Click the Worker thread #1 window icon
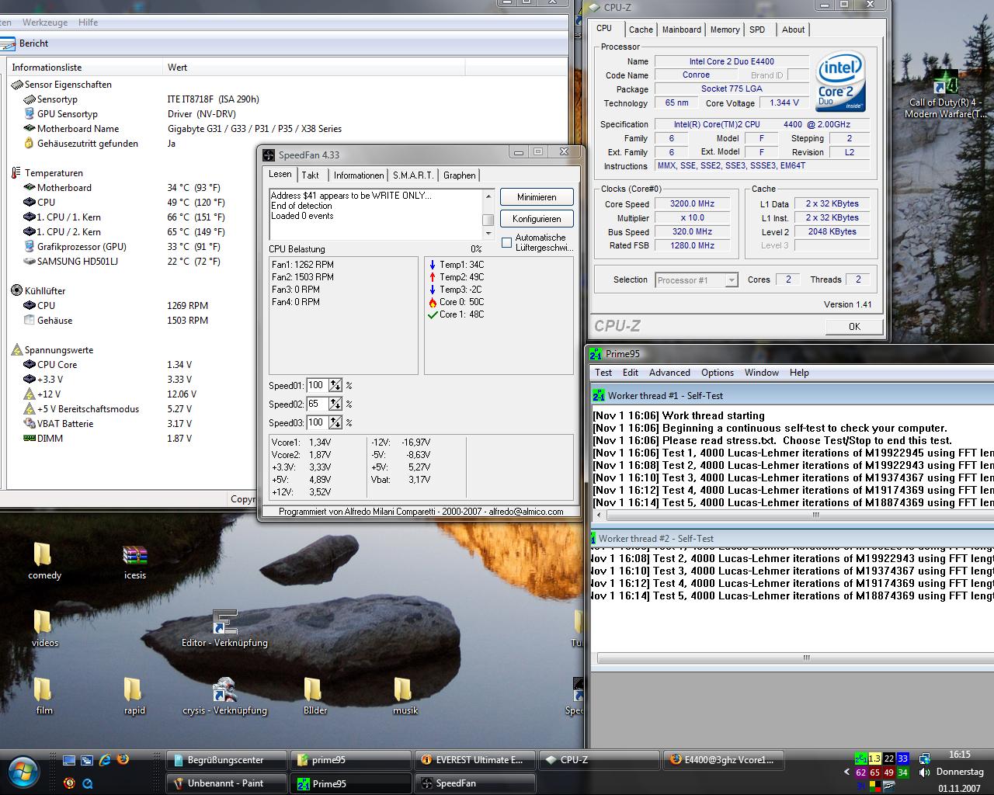The height and width of the screenshot is (795, 994). tap(598, 396)
